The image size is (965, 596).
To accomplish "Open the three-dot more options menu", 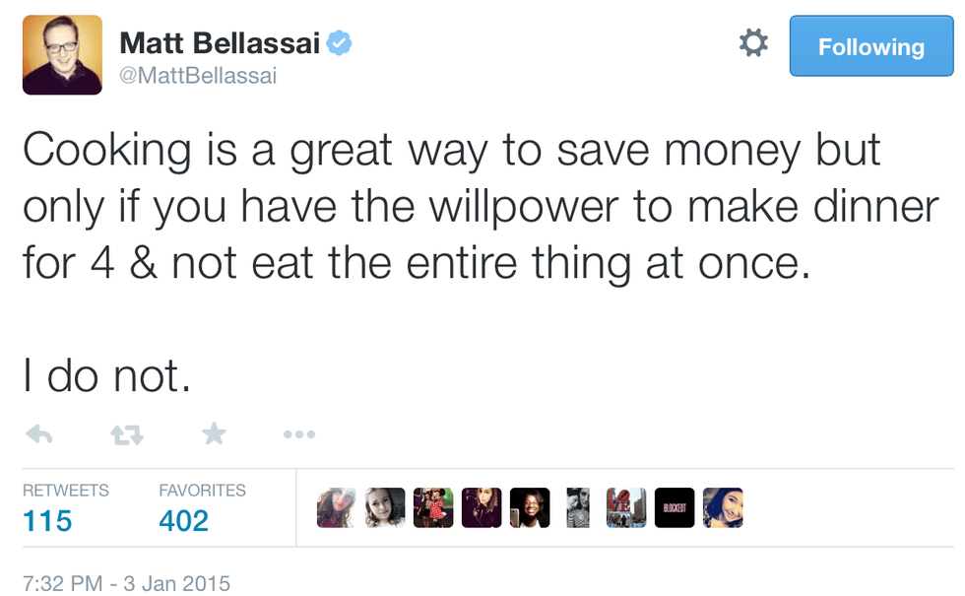I will [x=298, y=433].
